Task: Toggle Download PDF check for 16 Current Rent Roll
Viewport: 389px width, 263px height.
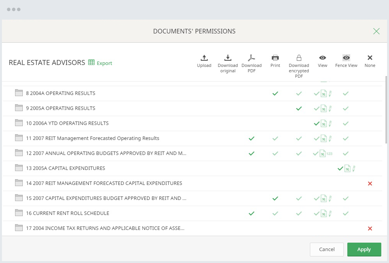Action: (252, 213)
